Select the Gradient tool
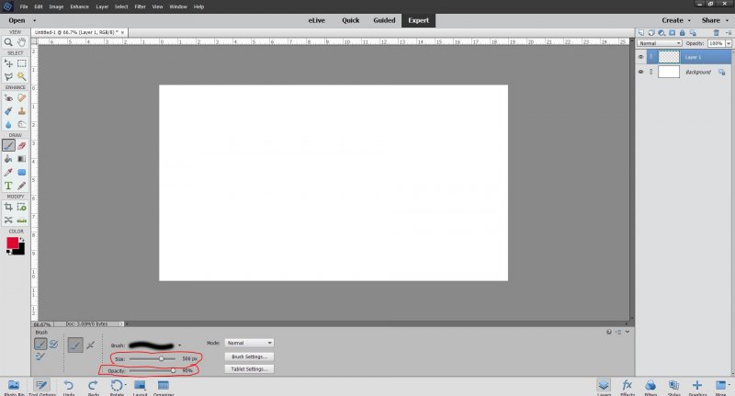The image size is (735, 396). (x=21, y=159)
